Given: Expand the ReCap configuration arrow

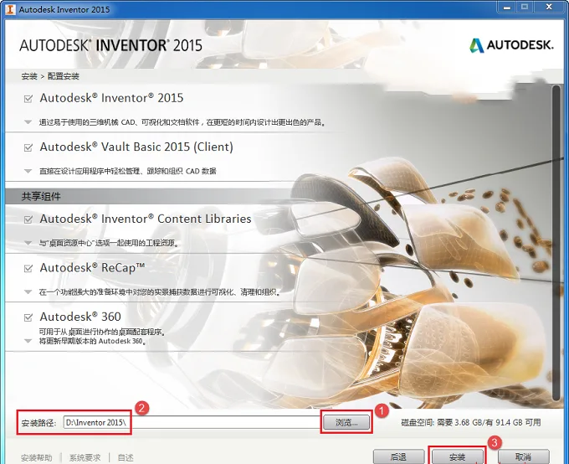Looking at the screenshot, I should (28, 291).
